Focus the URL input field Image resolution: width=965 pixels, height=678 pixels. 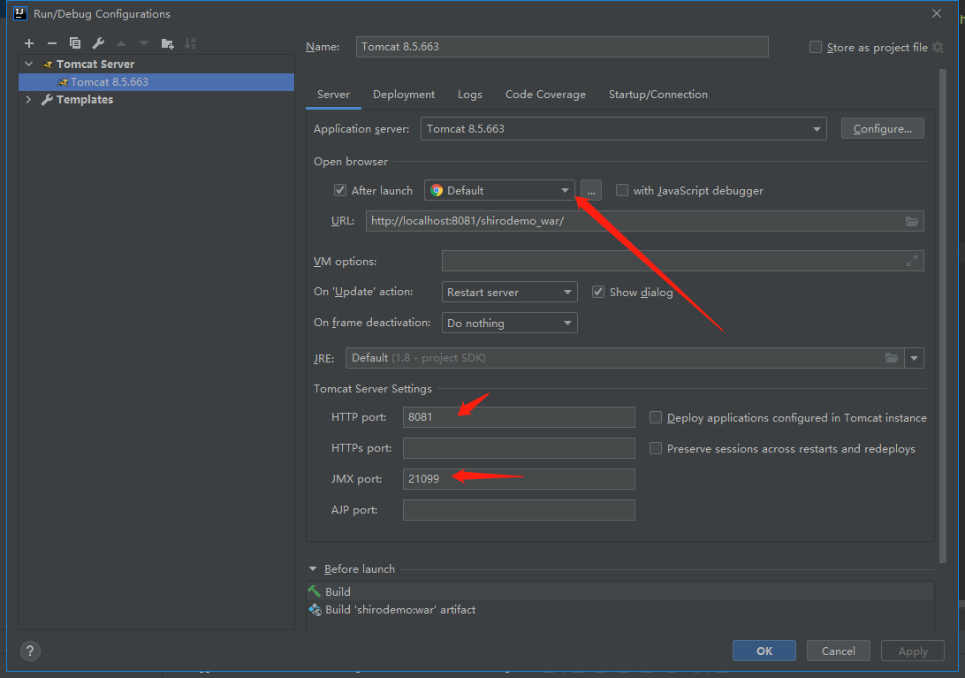coord(644,221)
